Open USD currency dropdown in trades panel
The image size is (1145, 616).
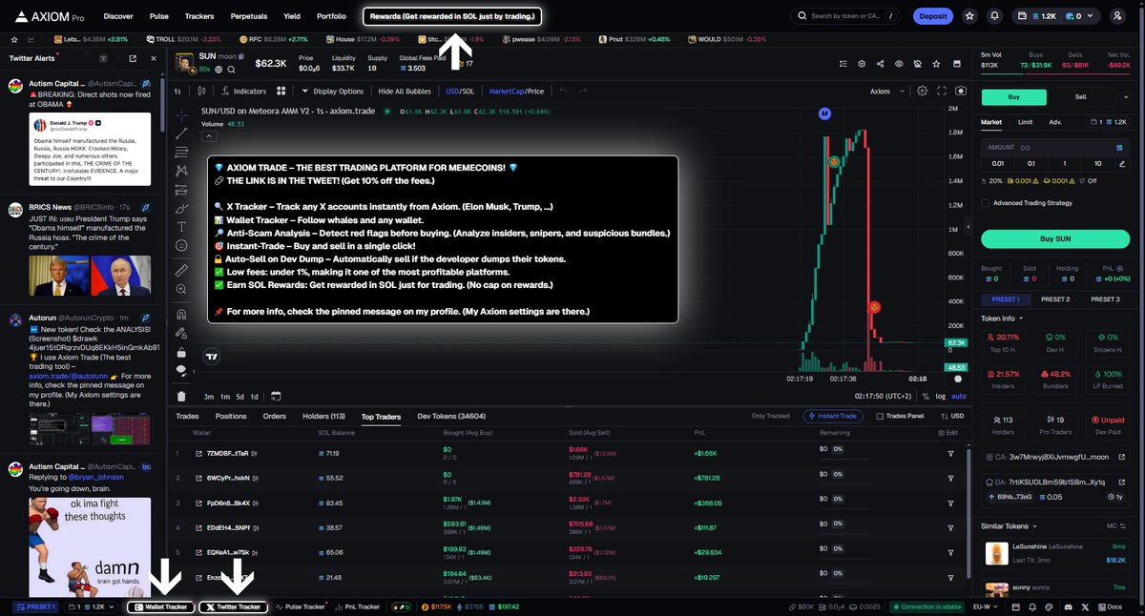953,416
